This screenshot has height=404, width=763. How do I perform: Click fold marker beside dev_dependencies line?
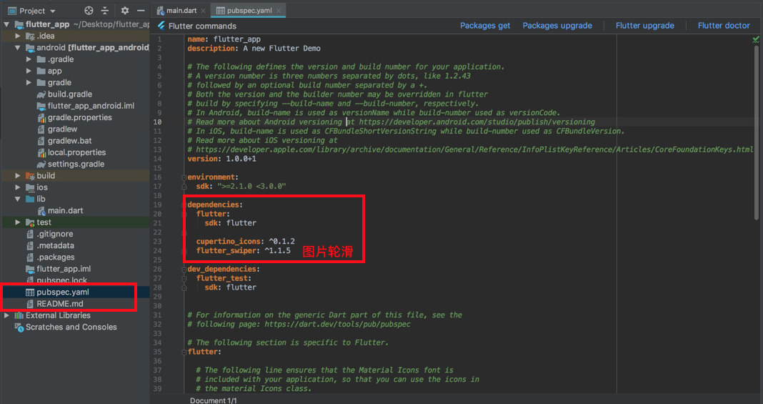[184, 269]
